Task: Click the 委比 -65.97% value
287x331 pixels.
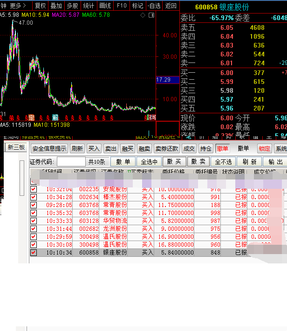Action: (x=222, y=18)
